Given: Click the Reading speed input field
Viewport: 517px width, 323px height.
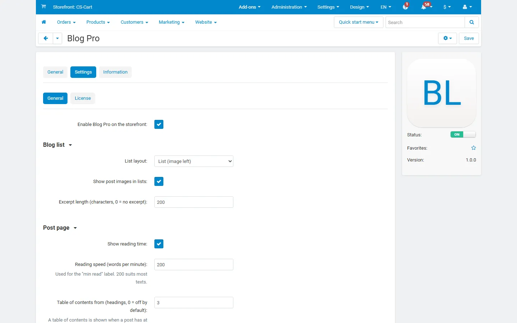Looking at the screenshot, I should tap(194, 265).
